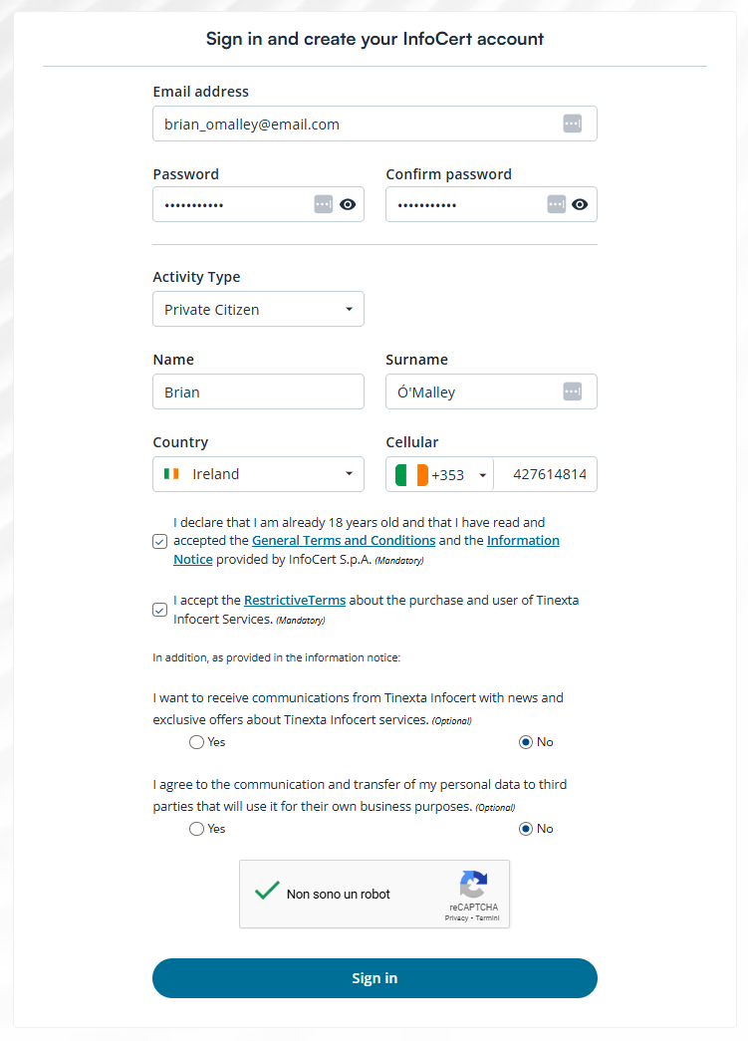Select Yes for data transfer to third parties
The width and height of the screenshot is (748, 1041).
tap(196, 829)
